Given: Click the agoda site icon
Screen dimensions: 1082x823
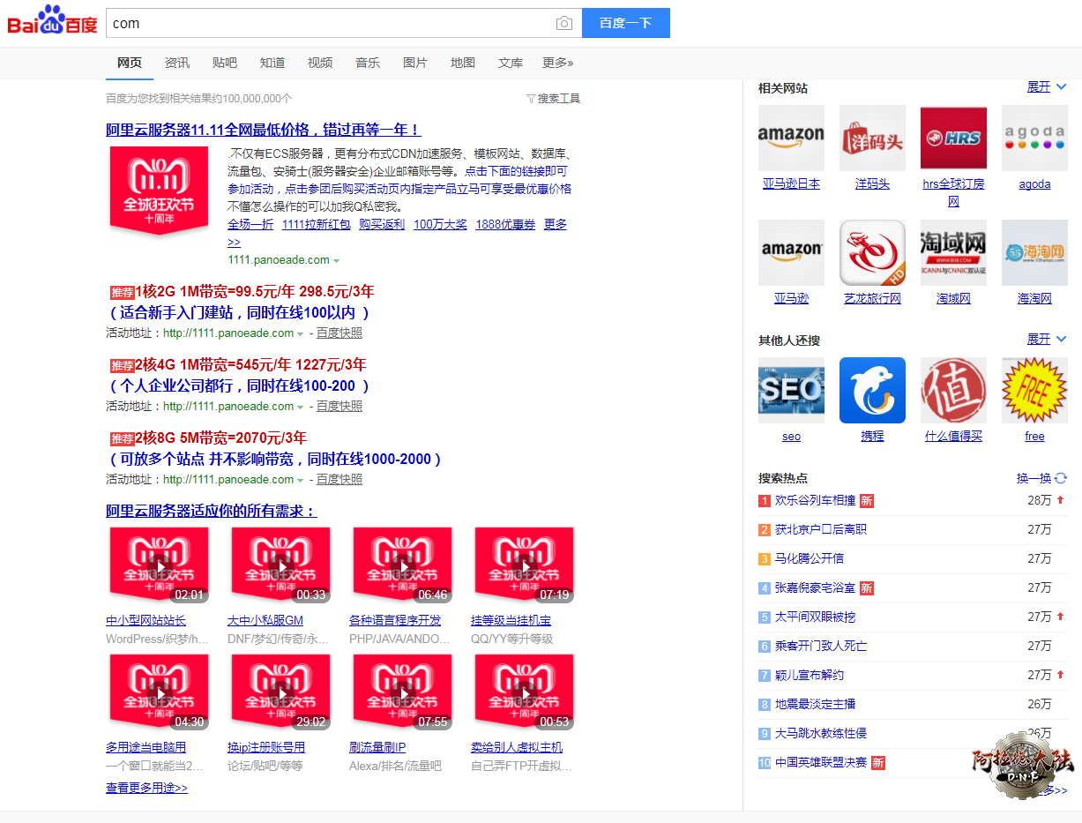Looking at the screenshot, I should [x=1034, y=138].
